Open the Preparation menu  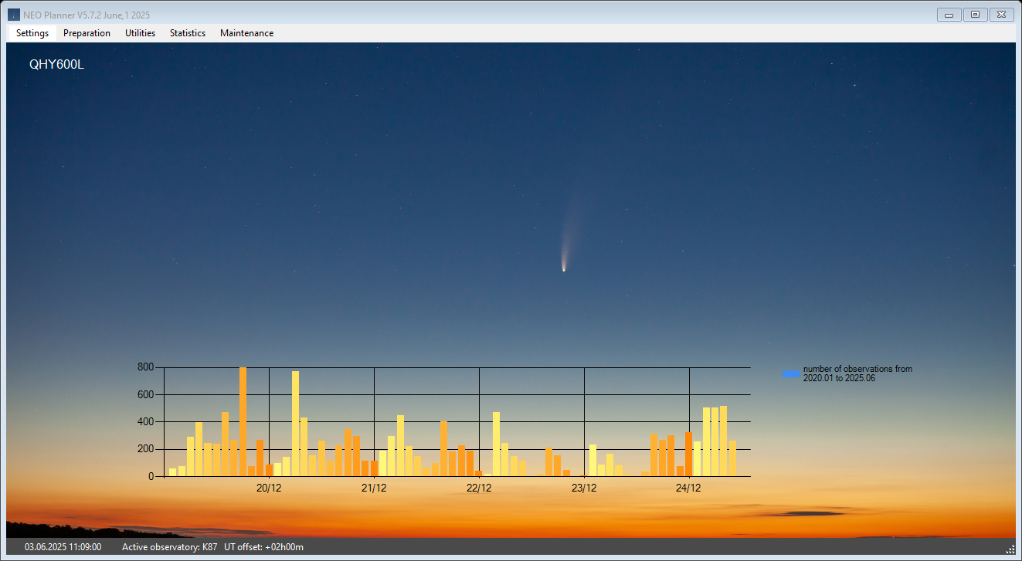pos(87,33)
